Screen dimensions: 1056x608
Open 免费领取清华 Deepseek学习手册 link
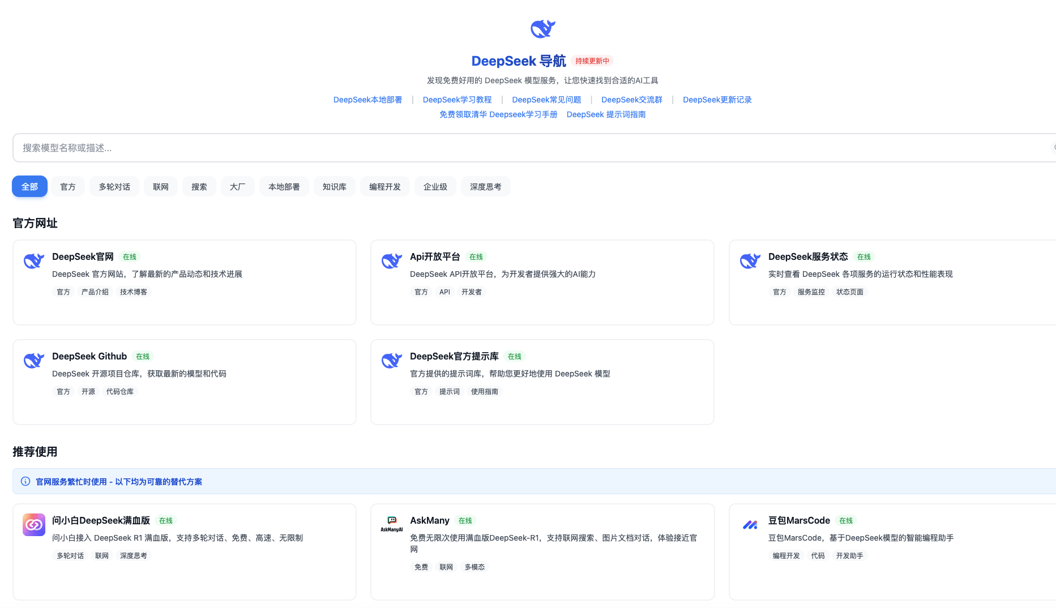pyautogui.click(x=498, y=114)
